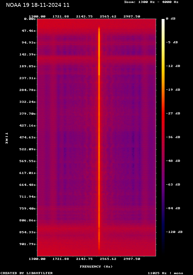Screen dimensions: 193x275
Task: Click the FREQUENCY (Hz) axis title
Action: tap(96, 266)
